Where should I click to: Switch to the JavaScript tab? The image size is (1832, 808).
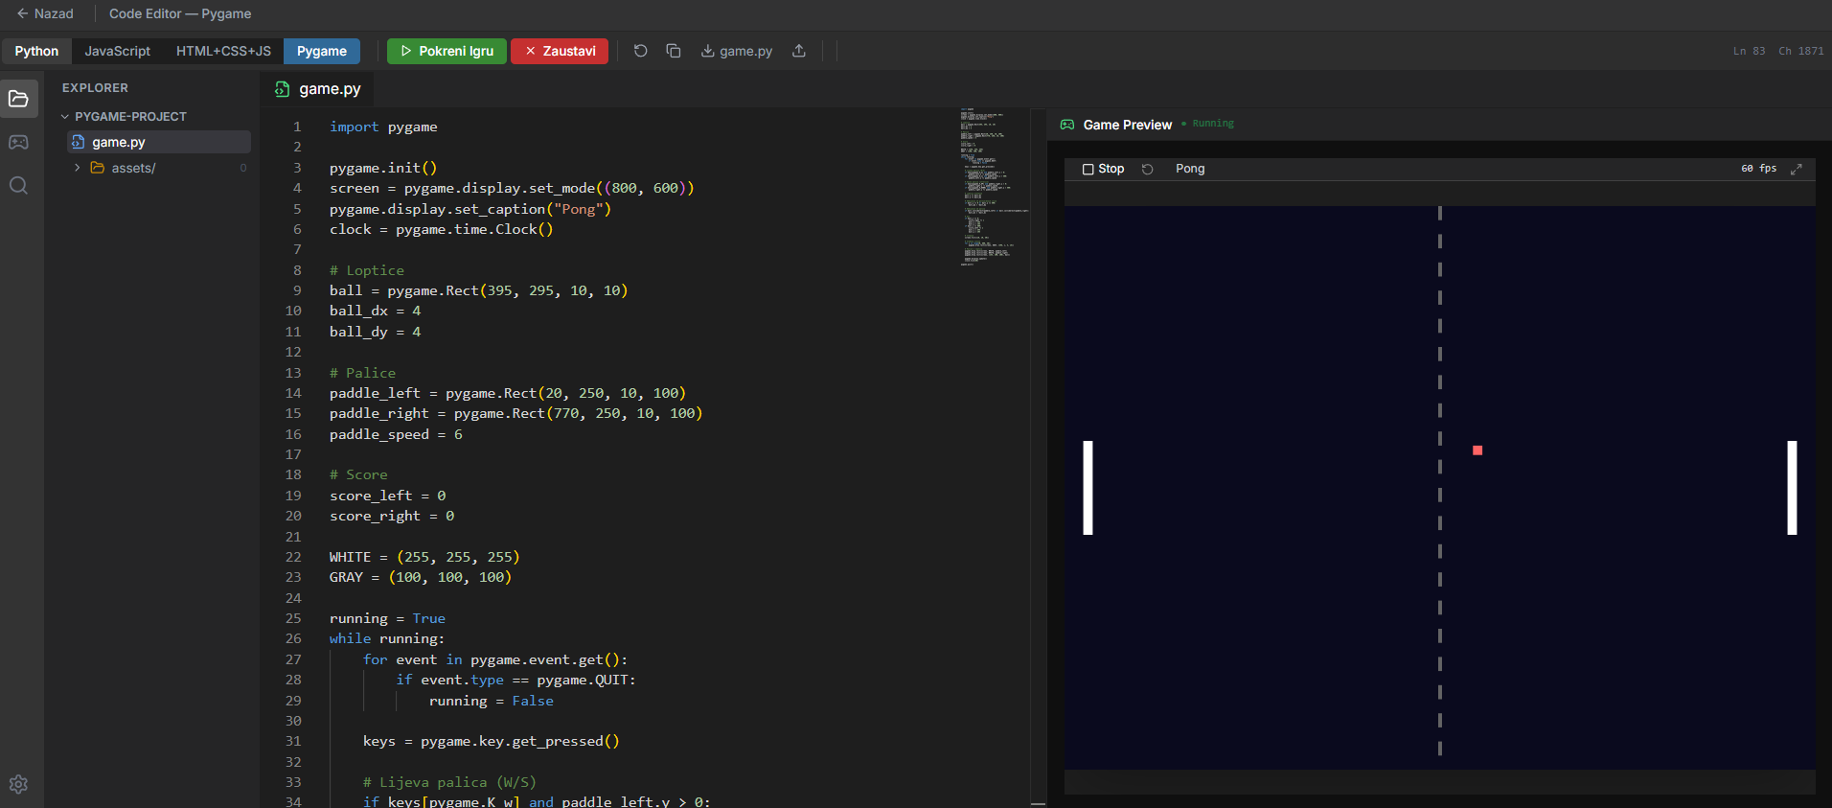[117, 51]
